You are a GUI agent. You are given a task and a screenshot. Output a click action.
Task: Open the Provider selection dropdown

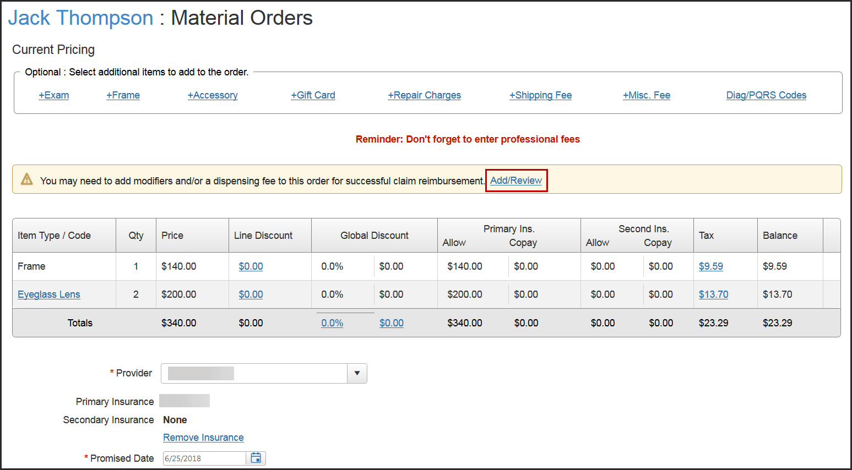coord(357,373)
